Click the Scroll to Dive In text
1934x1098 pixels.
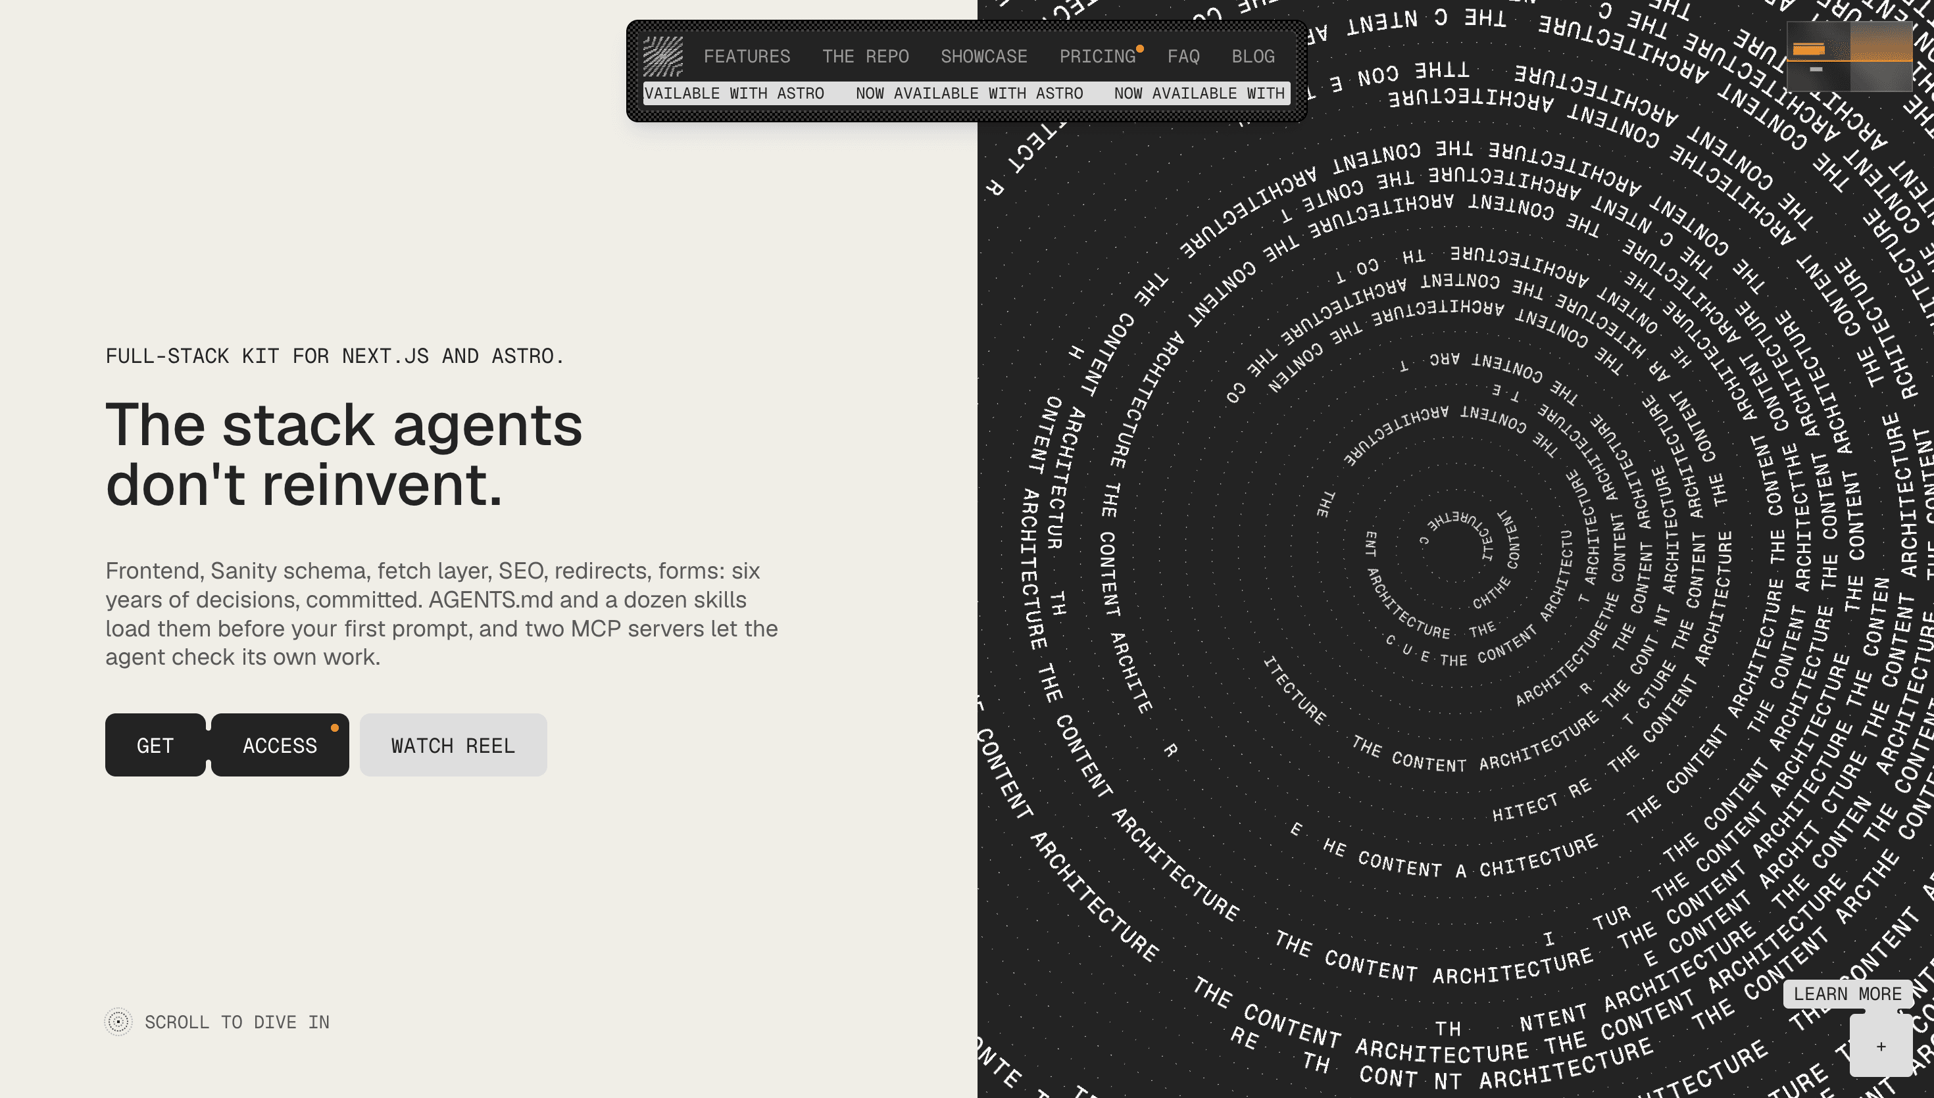click(237, 1022)
